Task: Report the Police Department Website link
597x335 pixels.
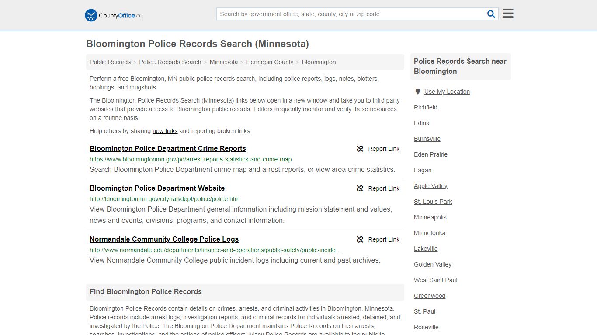Action: click(x=378, y=188)
